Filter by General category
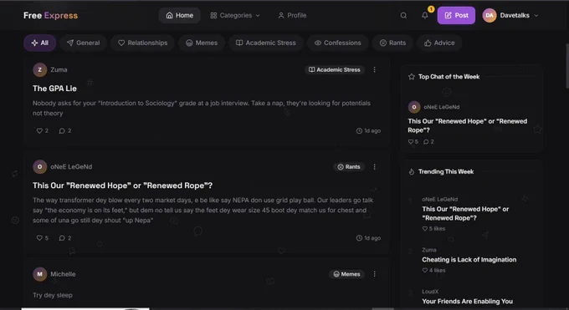This screenshot has height=310, width=569. (x=83, y=43)
